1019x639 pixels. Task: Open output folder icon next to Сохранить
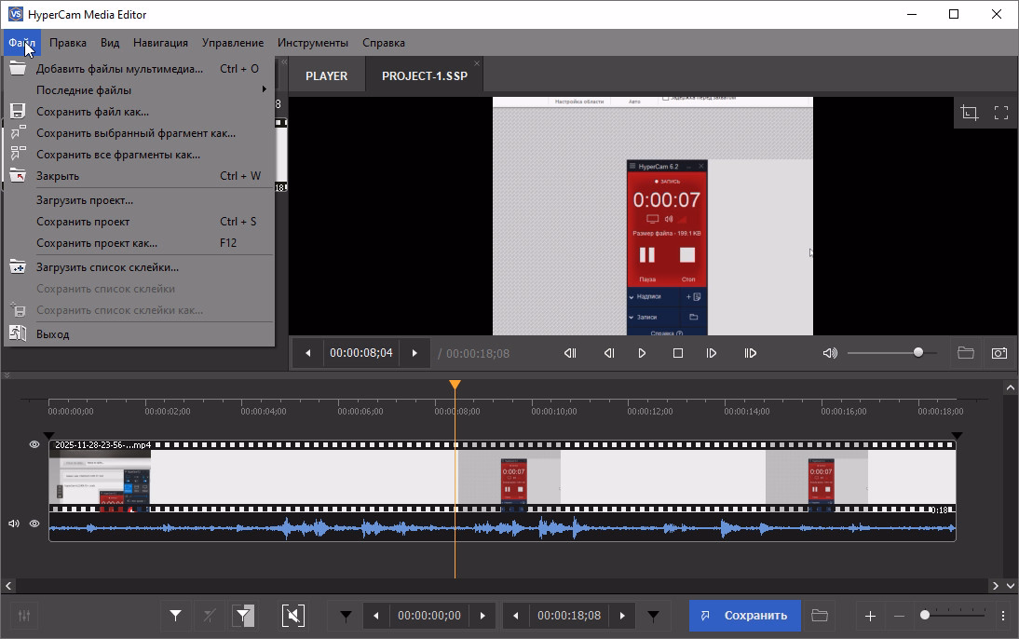pyautogui.click(x=820, y=615)
